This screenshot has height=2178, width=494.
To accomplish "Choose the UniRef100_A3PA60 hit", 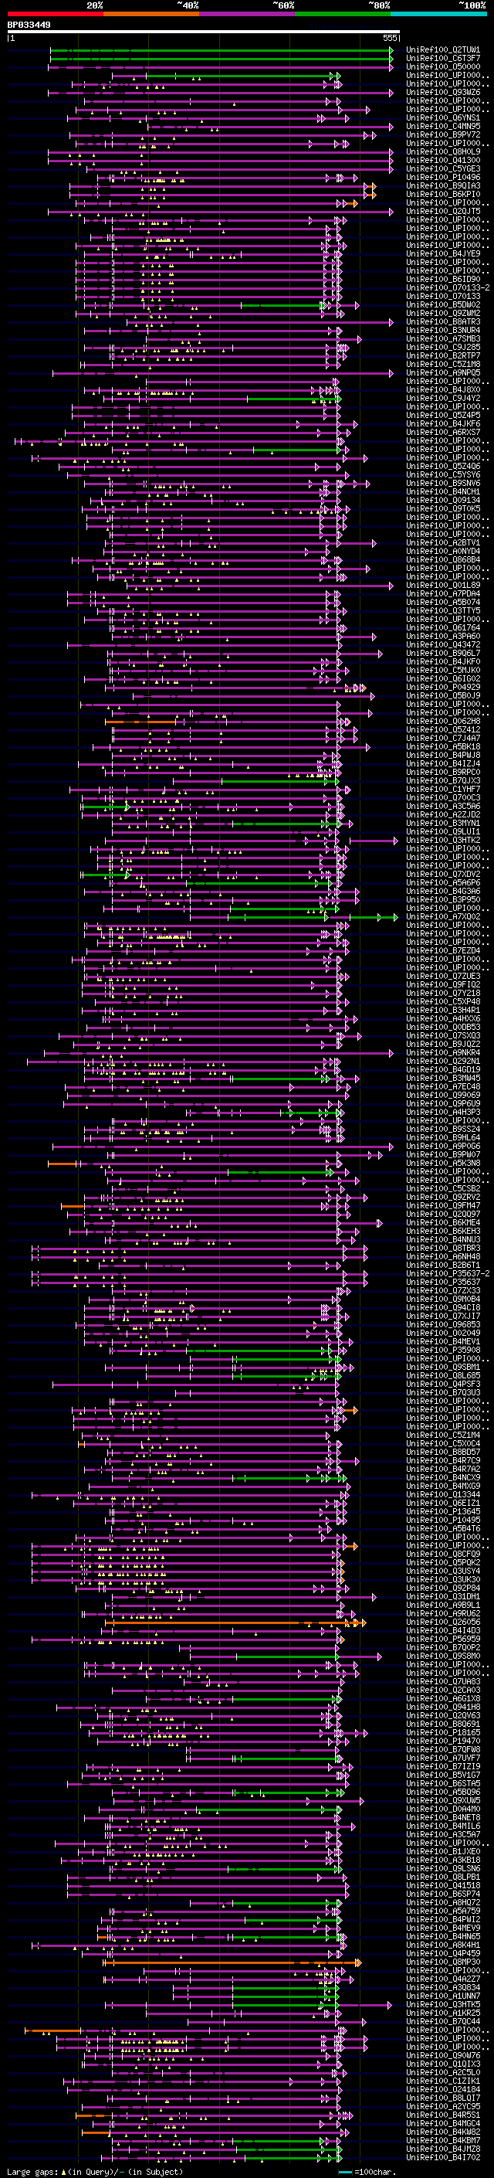I will (x=442, y=636).
